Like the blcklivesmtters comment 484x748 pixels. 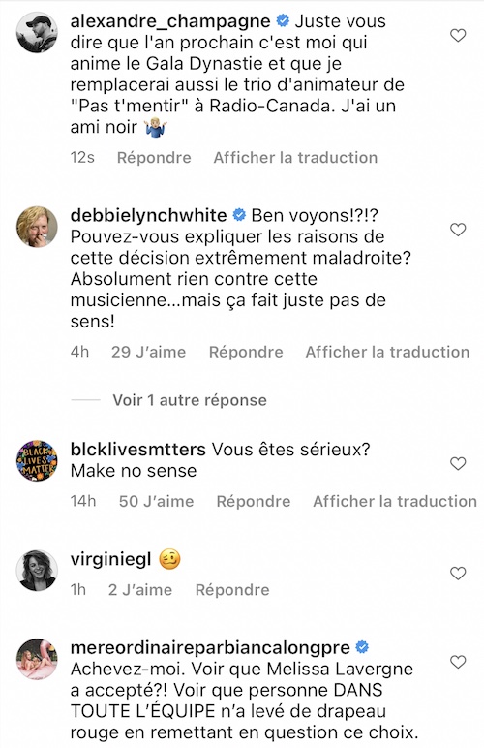(x=458, y=464)
